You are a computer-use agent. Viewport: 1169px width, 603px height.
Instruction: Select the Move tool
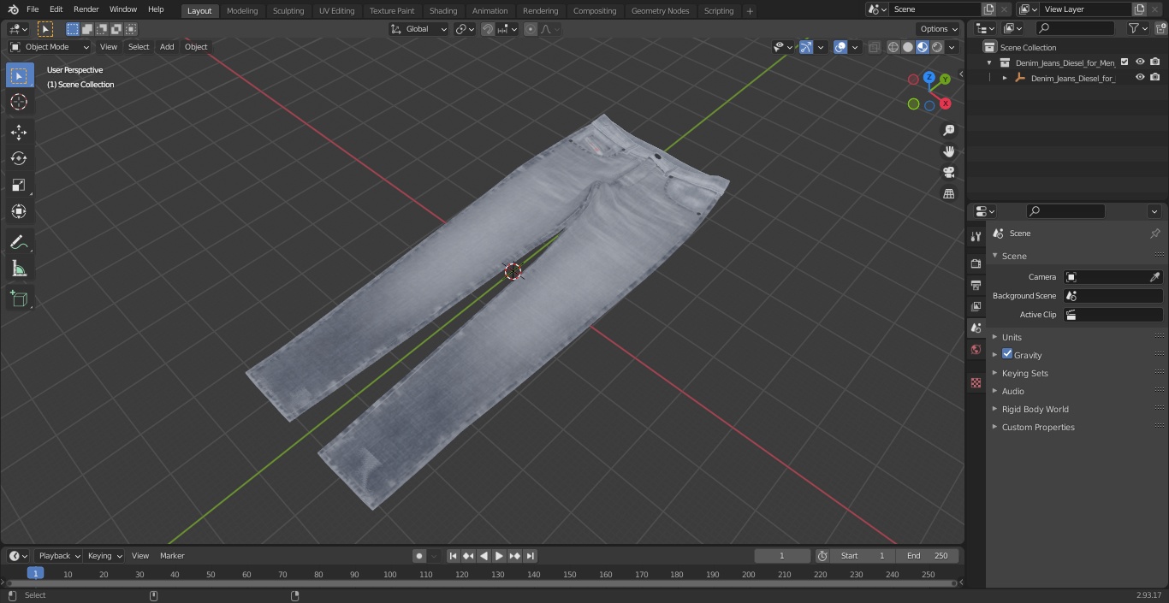[x=19, y=132]
